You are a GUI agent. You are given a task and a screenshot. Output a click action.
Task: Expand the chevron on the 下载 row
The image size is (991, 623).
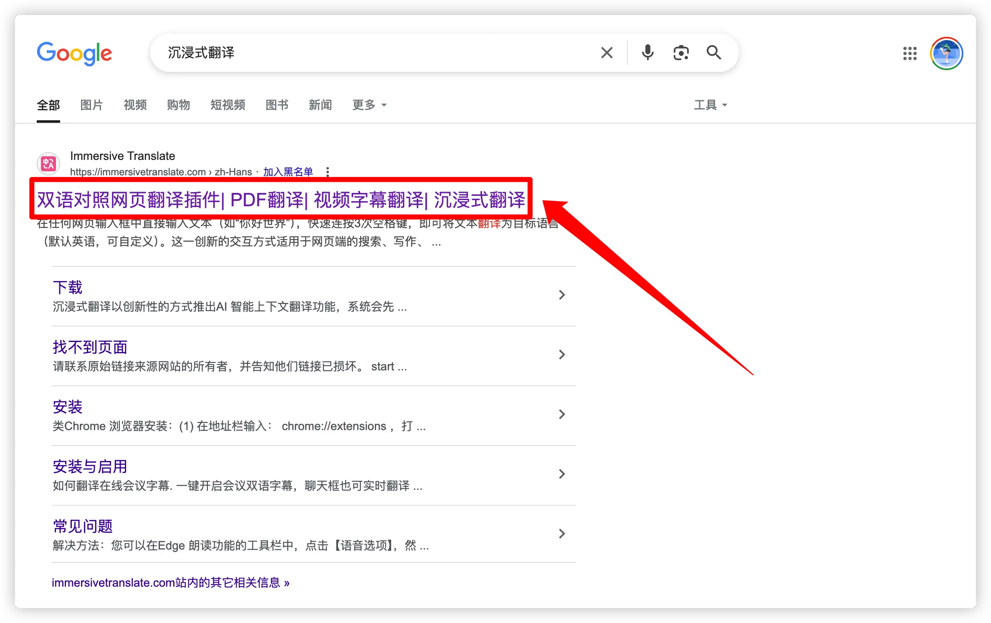(562, 295)
